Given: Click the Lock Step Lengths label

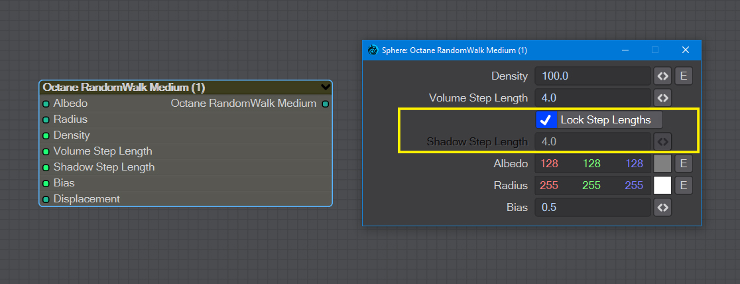Looking at the screenshot, I should click(x=605, y=120).
